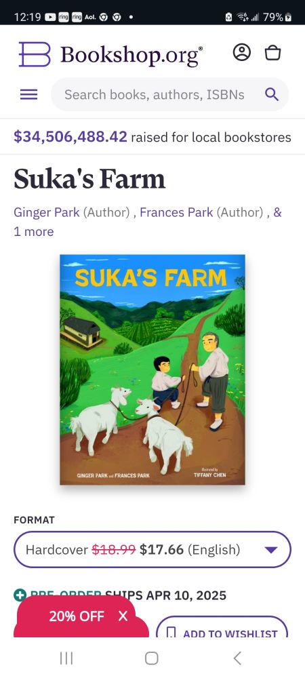Open the shopping cart icon
The height and width of the screenshot is (678, 305).
[272, 53]
